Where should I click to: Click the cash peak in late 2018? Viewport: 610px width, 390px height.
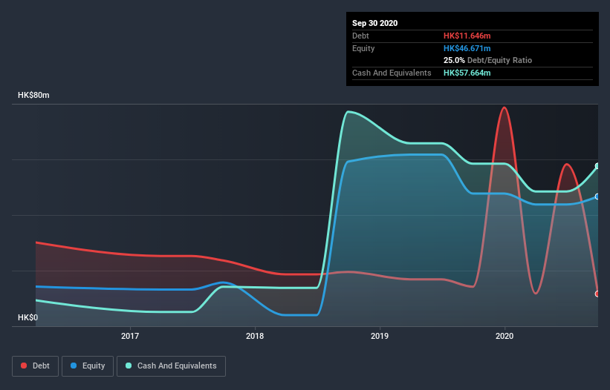pyautogui.click(x=348, y=112)
